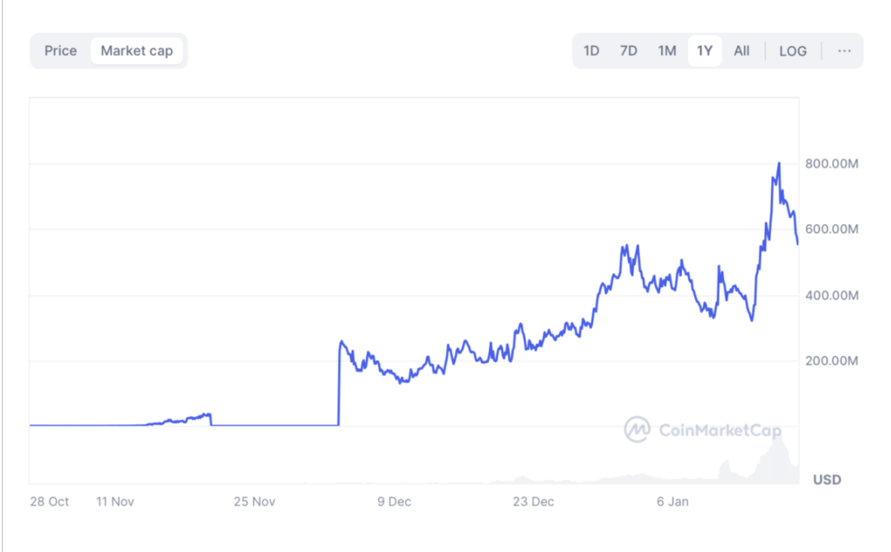This screenshot has width=891, height=552.
Task: Click the 6 Jan date label
Action: tap(672, 501)
